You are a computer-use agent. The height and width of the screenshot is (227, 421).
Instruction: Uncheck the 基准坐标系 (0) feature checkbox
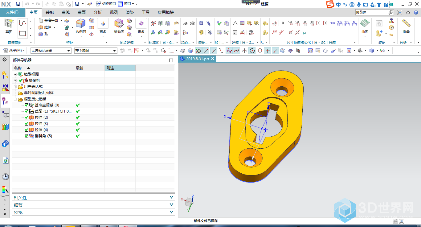click(x=27, y=105)
